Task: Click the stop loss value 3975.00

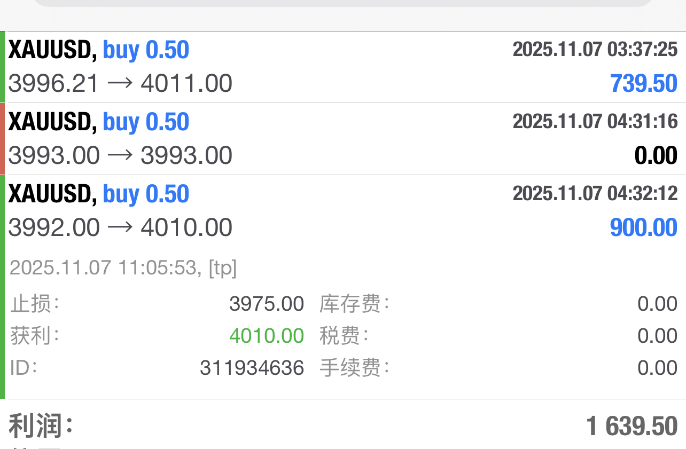Action: point(266,304)
